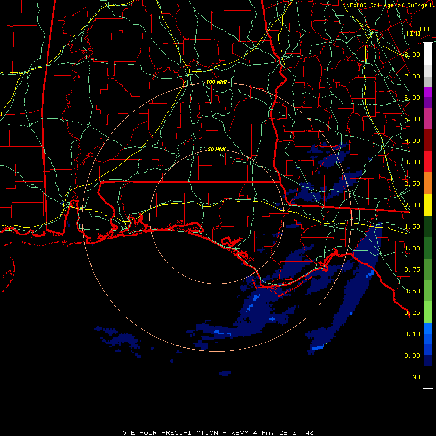
Task: Click the OHA product code label
Action: coord(426,29)
